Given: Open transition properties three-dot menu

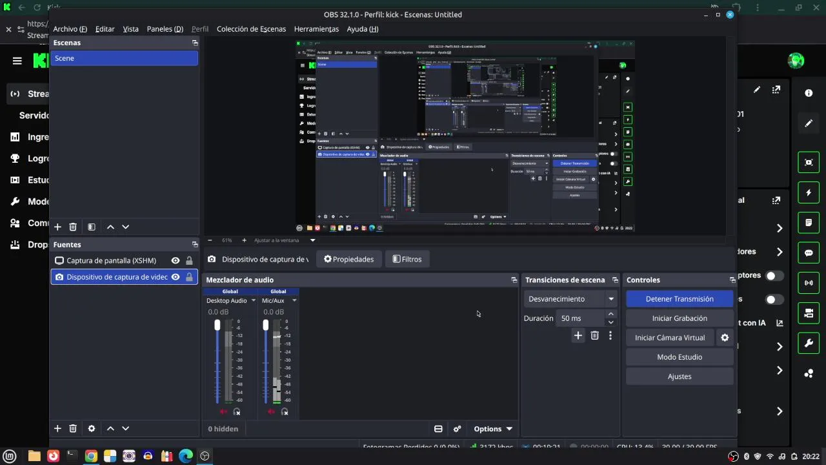Looking at the screenshot, I should point(610,335).
